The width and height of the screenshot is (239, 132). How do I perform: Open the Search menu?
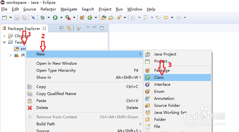click(88, 9)
